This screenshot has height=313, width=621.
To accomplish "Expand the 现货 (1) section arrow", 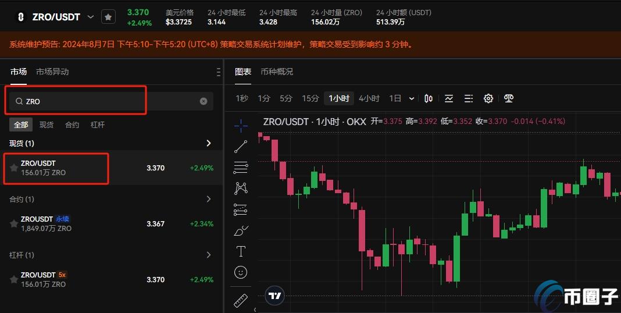I will tap(209, 143).
